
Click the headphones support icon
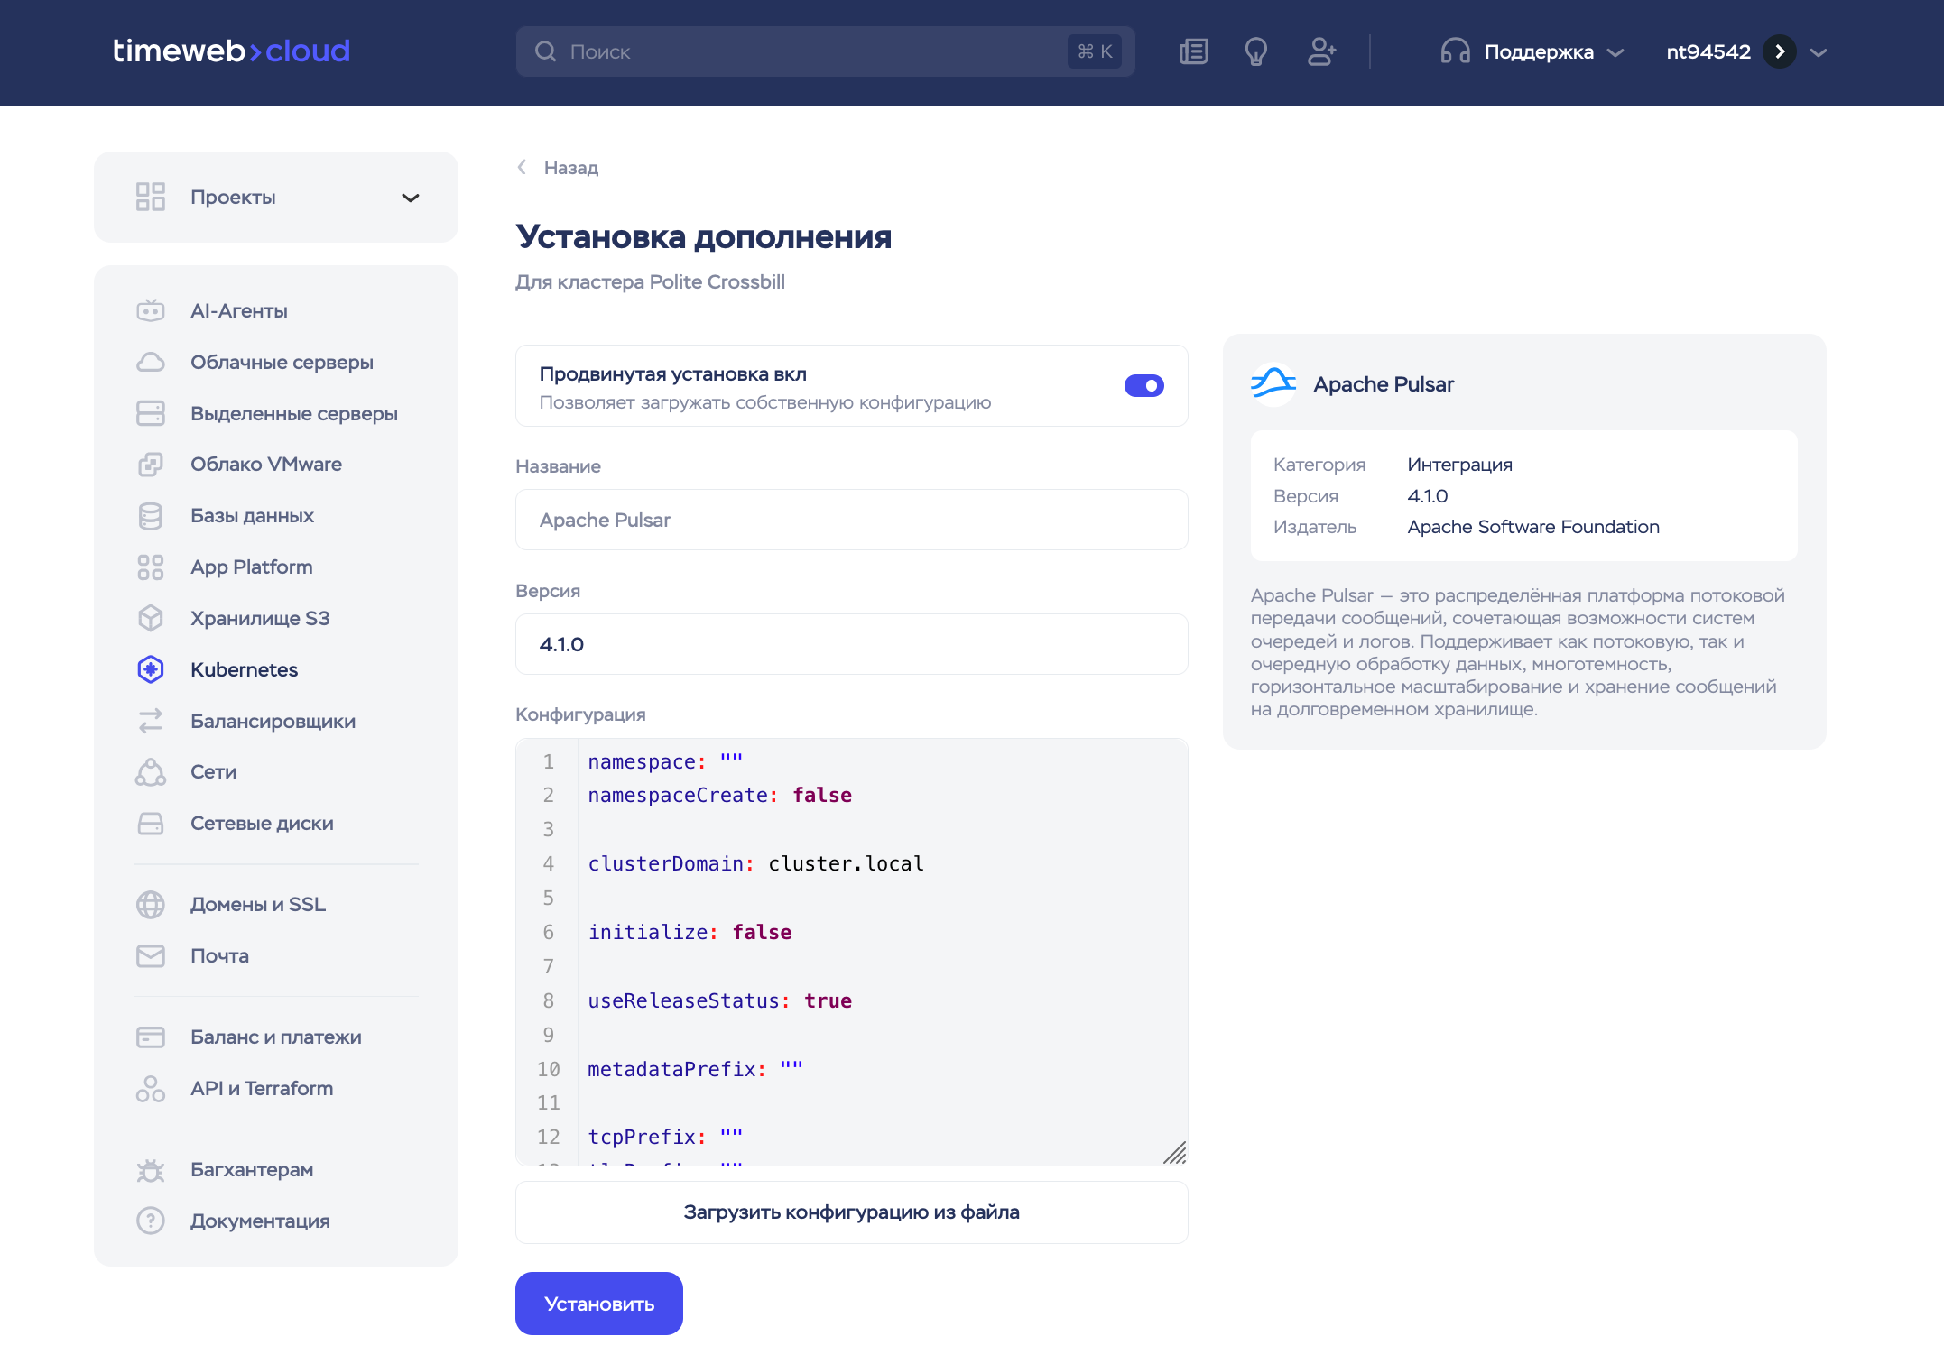(x=1455, y=51)
